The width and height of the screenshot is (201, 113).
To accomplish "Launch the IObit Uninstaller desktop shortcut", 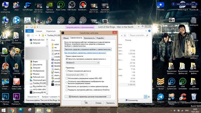I will point(183,84).
